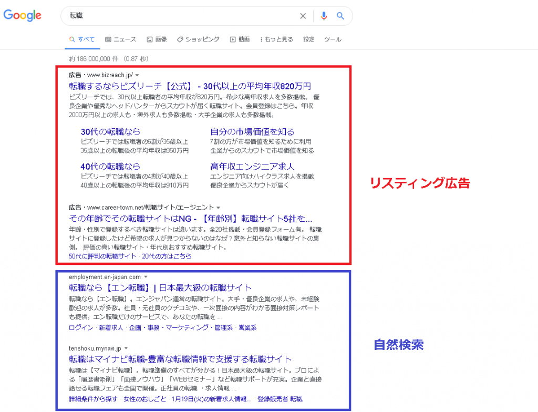Image resolution: width=538 pixels, height=412 pixels.
Task: Expand dropdown arrow next to employment.en-japan.com
Action: click(x=146, y=277)
